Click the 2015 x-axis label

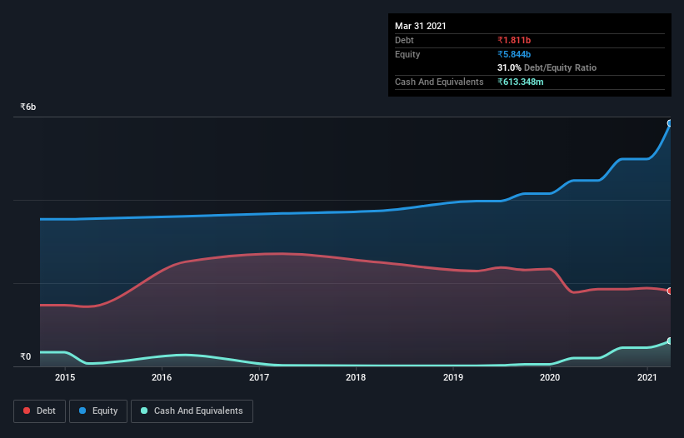click(x=65, y=377)
